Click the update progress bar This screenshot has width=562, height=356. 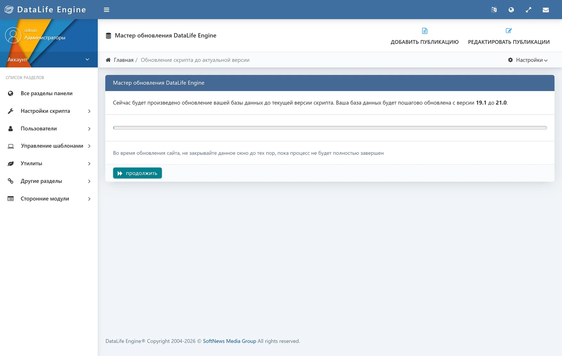330,128
